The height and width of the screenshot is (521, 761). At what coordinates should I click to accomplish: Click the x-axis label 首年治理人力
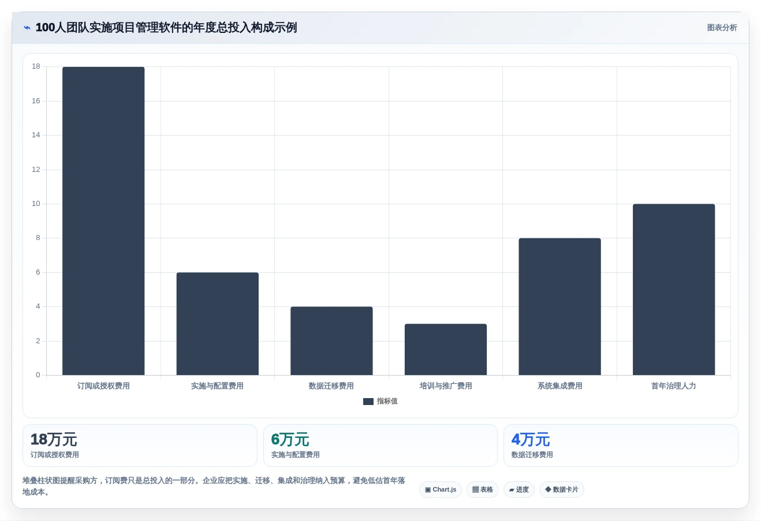(674, 386)
